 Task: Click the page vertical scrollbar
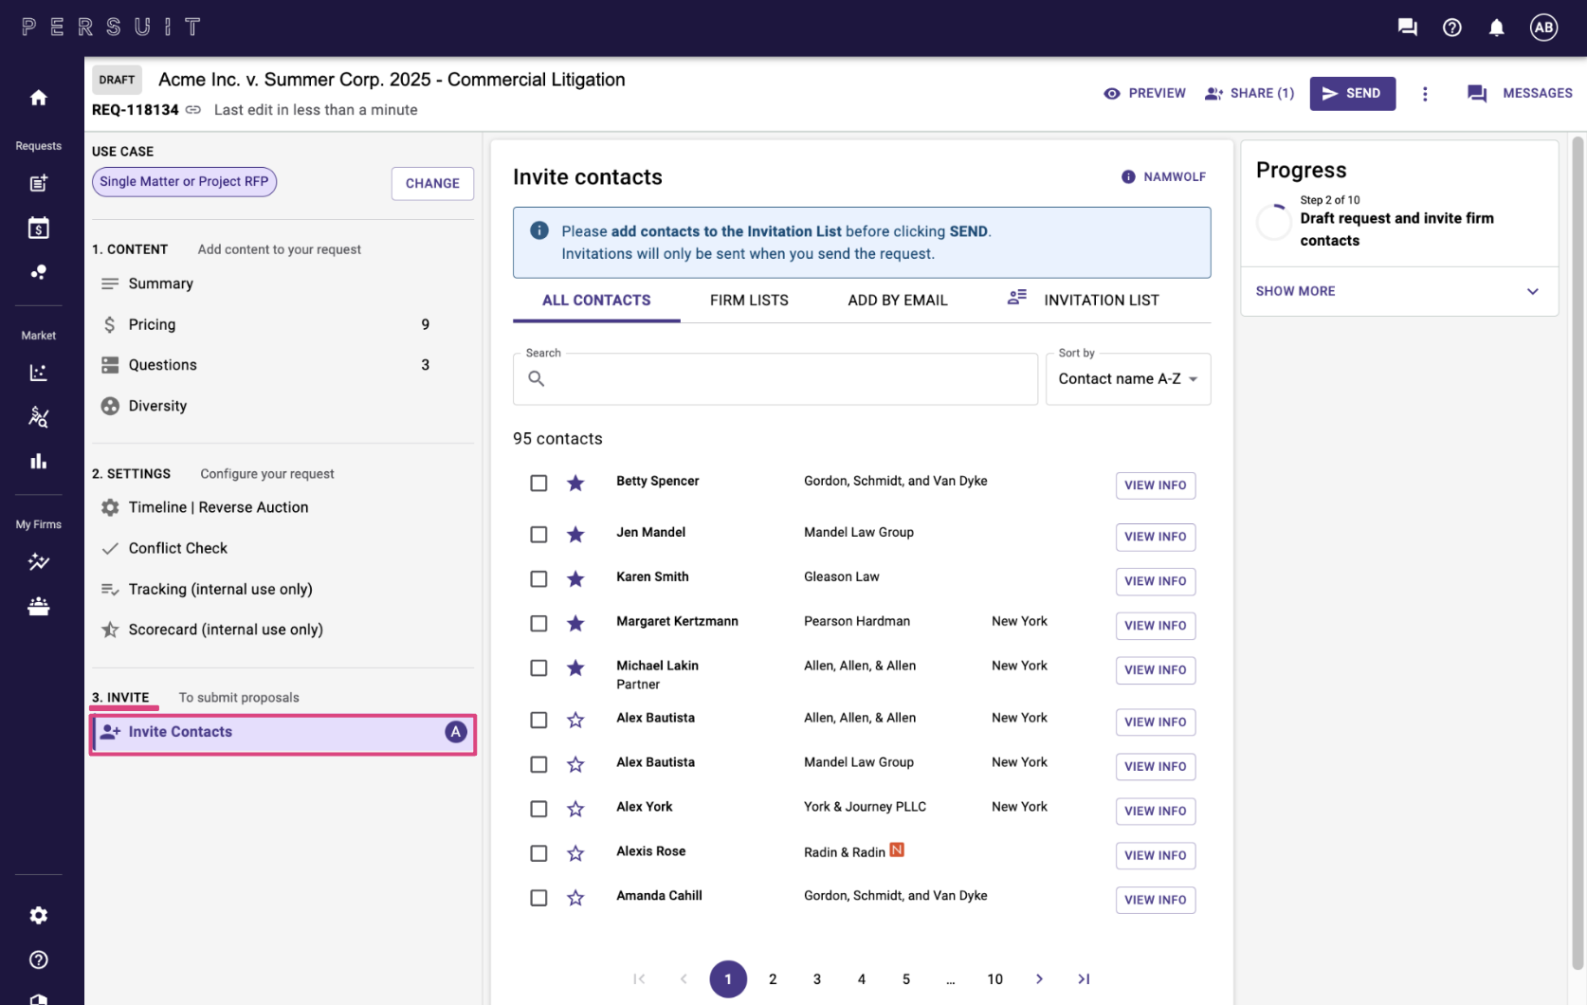[x=1578, y=553]
